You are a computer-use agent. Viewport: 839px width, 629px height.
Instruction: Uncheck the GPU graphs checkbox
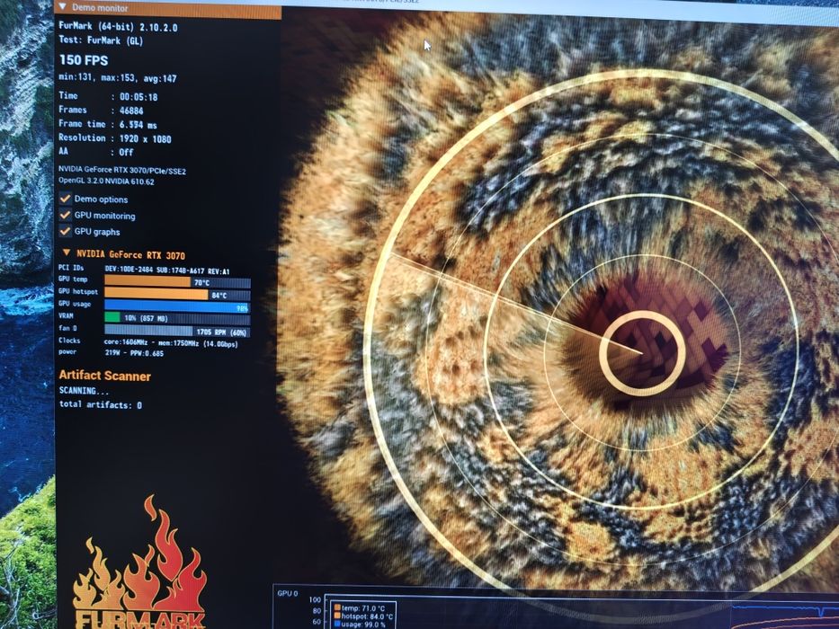tap(66, 231)
